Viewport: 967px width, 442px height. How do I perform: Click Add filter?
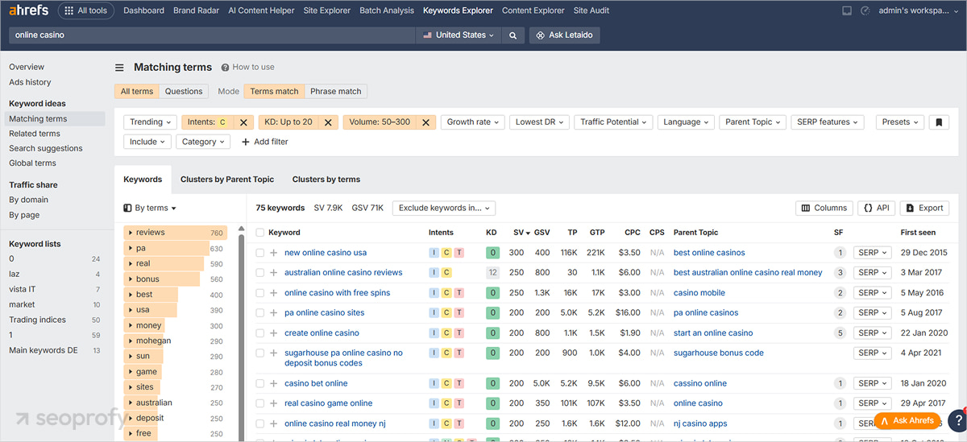pyautogui.click(x=265, y=142)
